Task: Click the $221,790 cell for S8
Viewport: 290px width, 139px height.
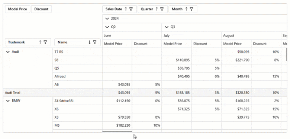Action: (236, 60)
